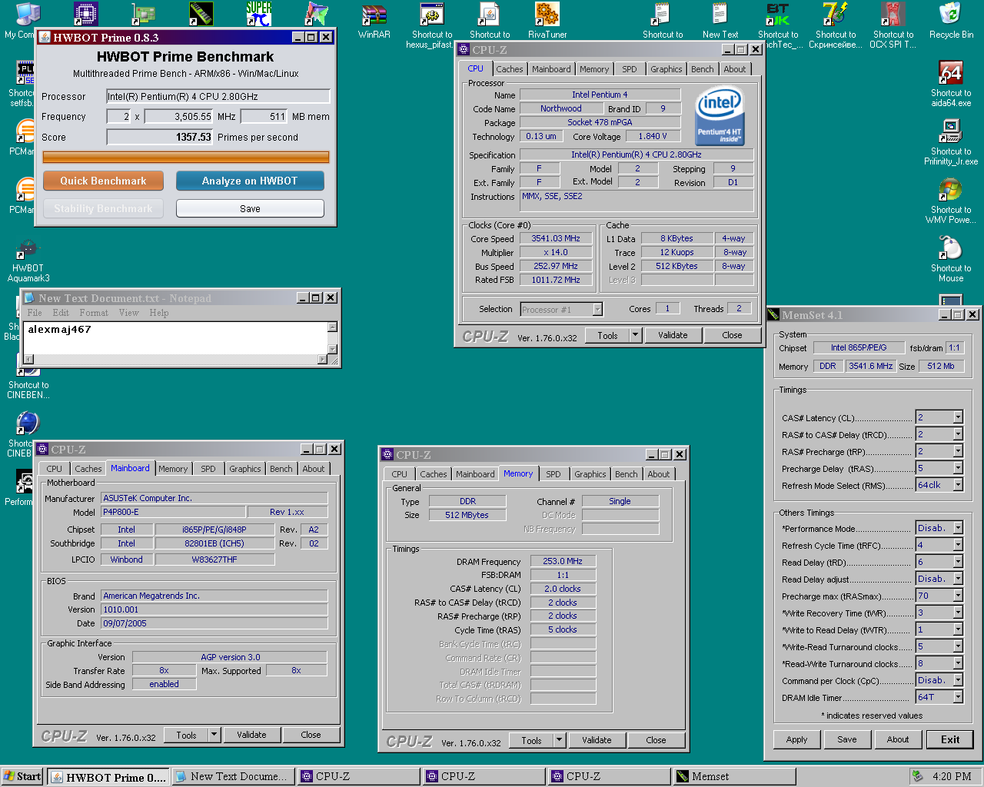Click the Notepad text area with alexmaj467

point(175,337)
